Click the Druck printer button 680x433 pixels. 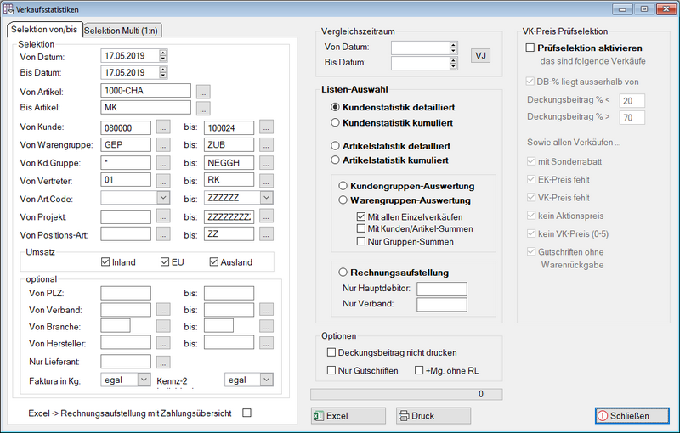pyautogui.click(x=433, y=416)
